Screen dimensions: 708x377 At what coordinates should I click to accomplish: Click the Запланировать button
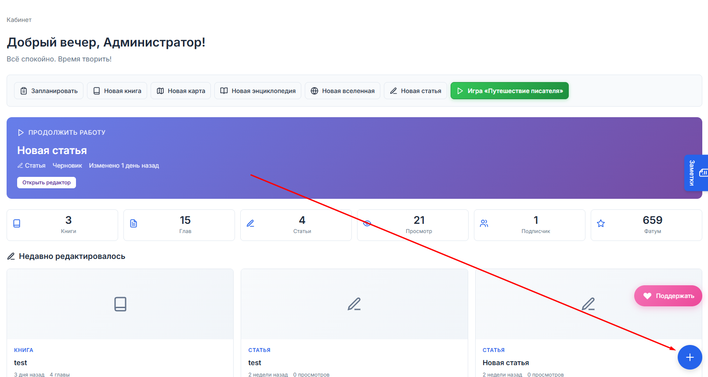[49, 91]
